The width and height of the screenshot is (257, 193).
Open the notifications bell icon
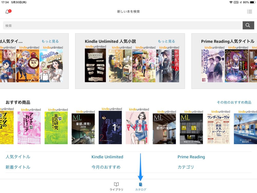click(8, 12)
